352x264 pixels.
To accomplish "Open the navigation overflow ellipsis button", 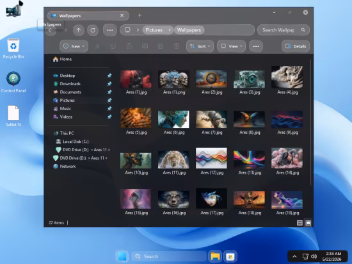I will tap(110, 30).
